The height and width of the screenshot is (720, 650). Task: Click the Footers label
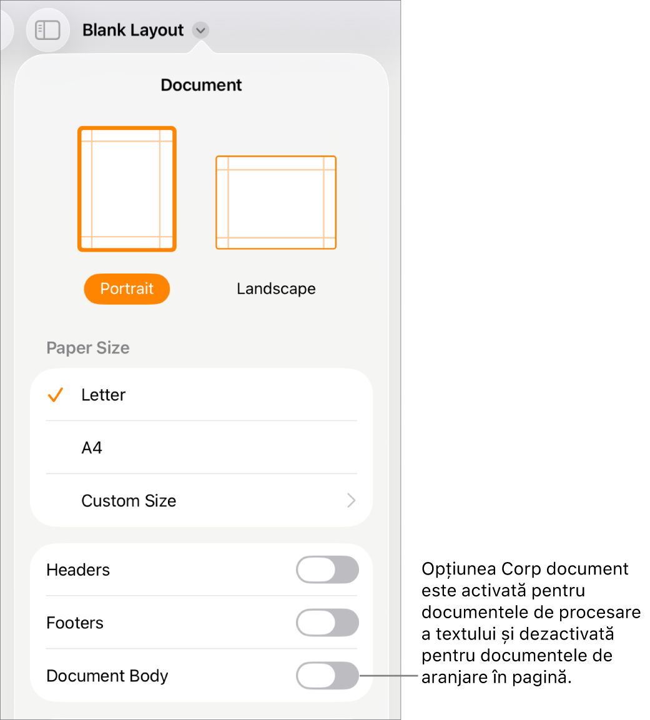point(75,623)
